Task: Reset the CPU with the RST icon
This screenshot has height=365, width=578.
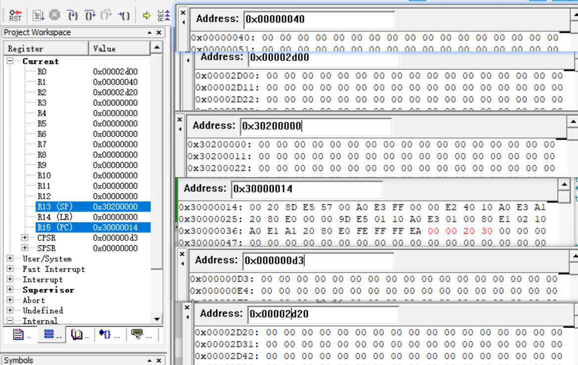Action: 15,15
